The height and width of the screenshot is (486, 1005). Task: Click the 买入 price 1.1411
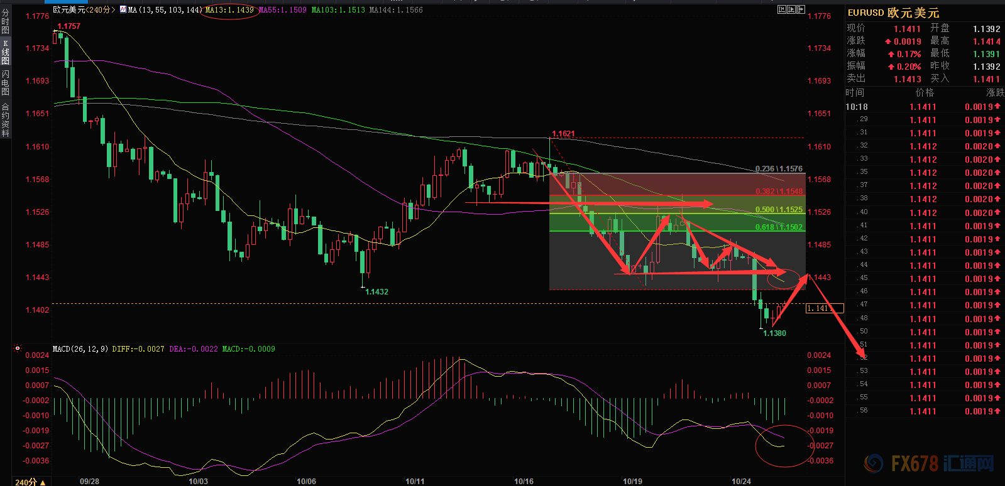tap(986, 79)
